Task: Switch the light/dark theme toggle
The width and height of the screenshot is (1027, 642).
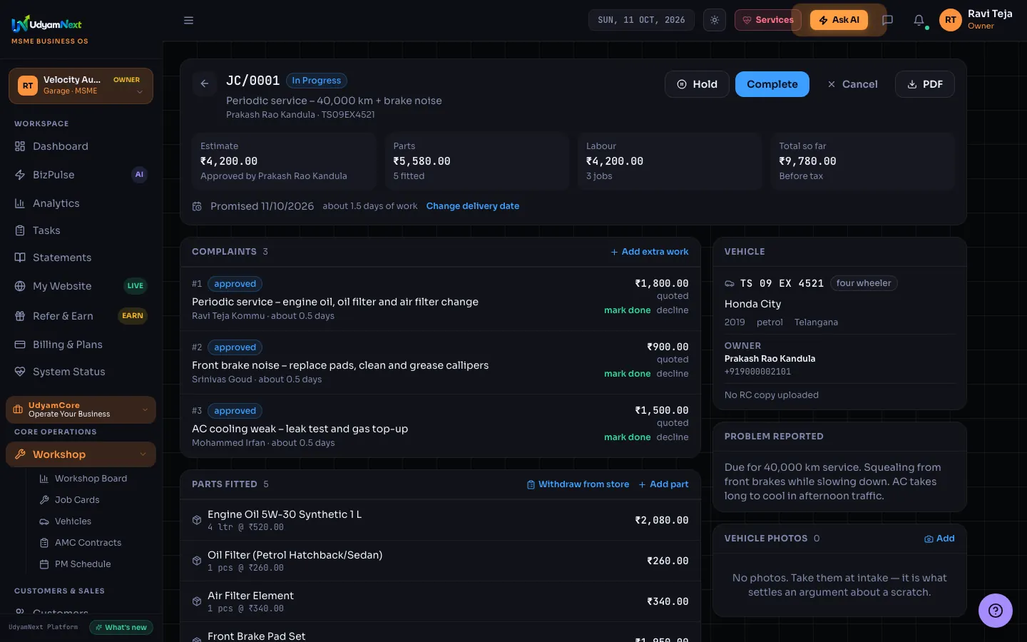Action: pyautogui.click(x=715, y=20)
